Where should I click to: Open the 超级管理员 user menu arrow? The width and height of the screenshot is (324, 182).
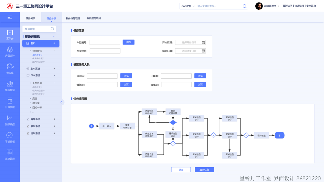[278, 6]
